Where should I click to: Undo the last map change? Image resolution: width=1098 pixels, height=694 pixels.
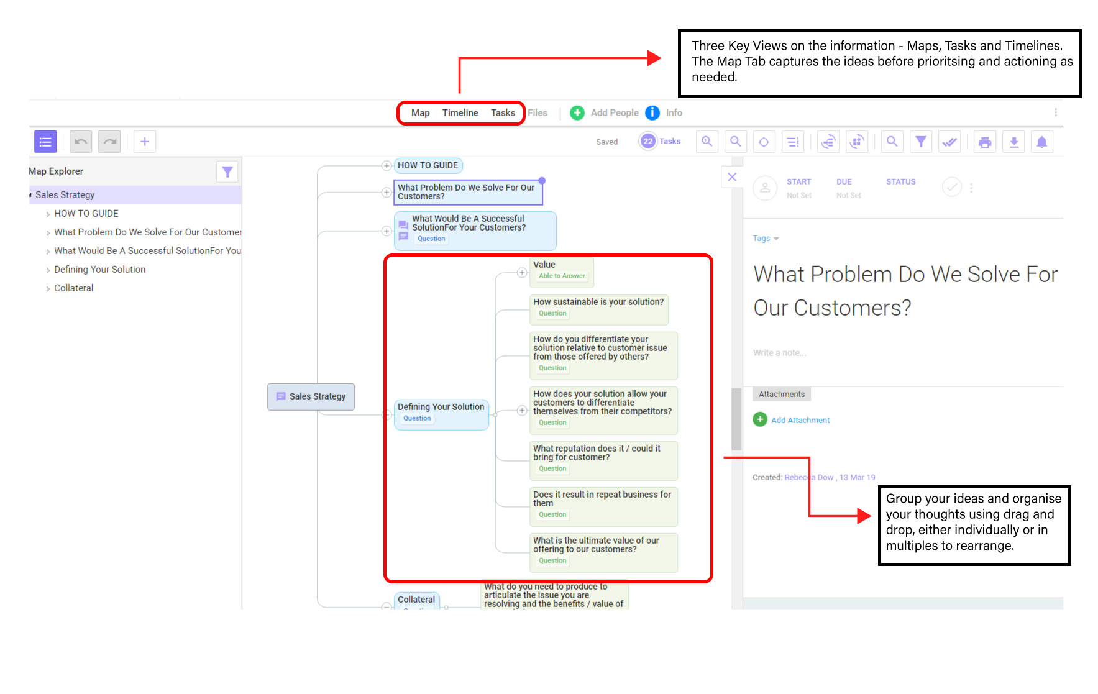pos(81,142)
